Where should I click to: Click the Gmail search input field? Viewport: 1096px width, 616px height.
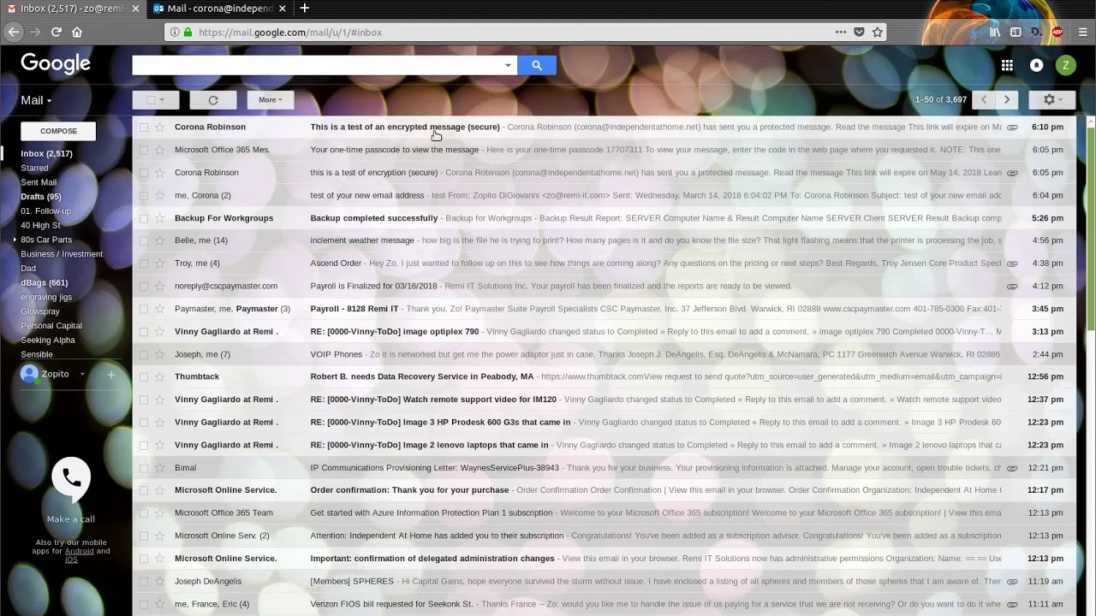pos(317,65)
